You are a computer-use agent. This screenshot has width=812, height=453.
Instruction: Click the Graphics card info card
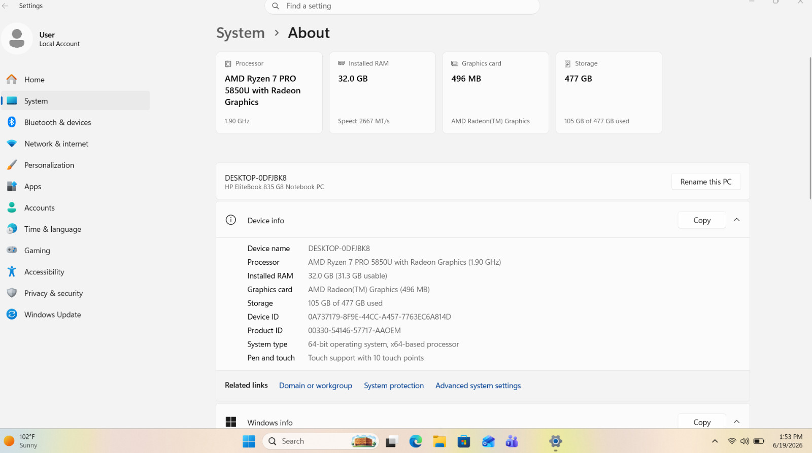click(x=495, y=93)
